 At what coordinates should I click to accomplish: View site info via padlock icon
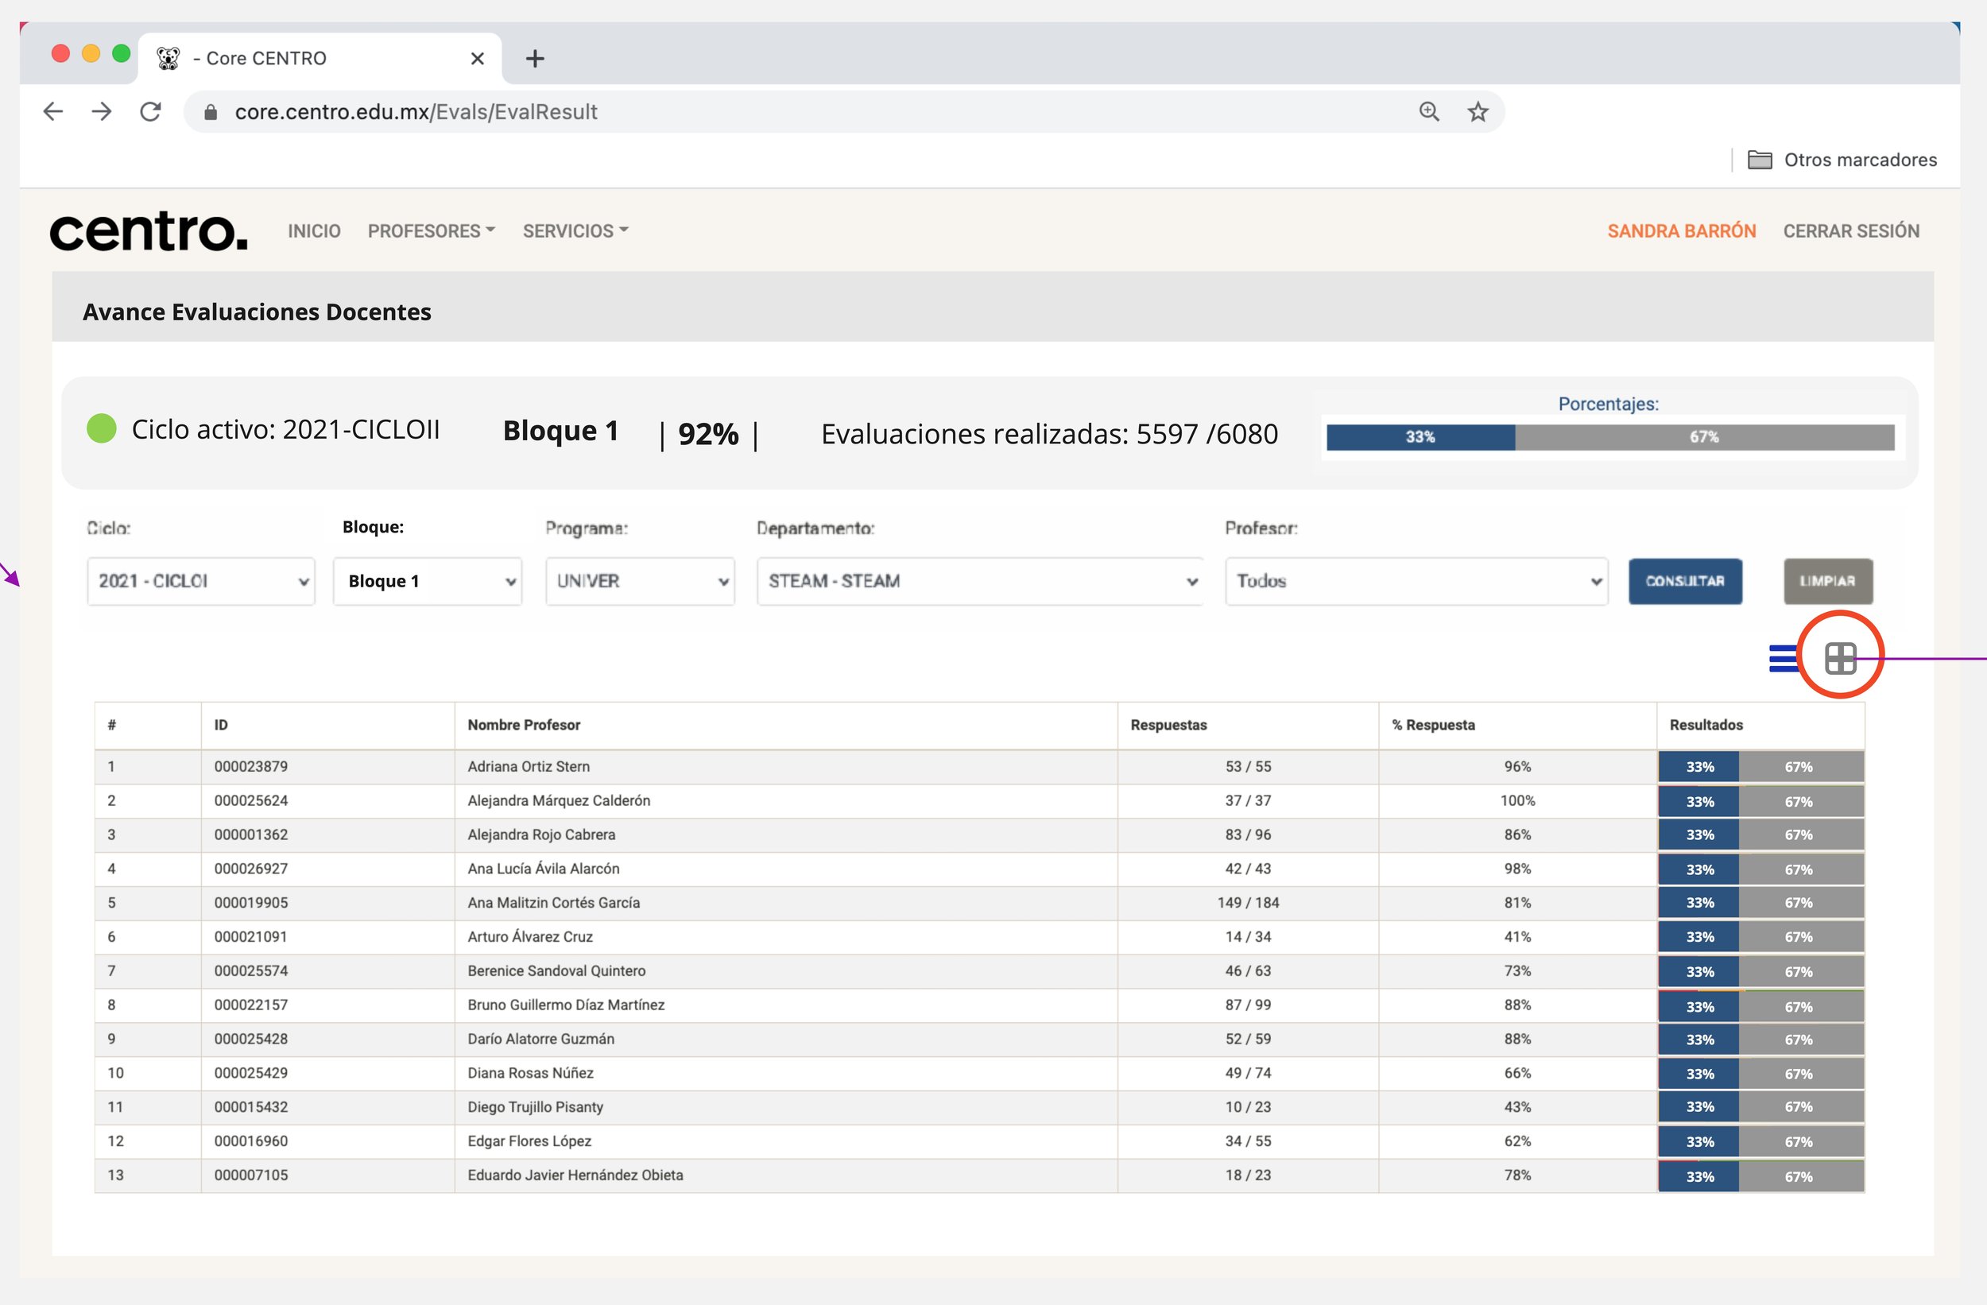pyautogui.click(x=211, y=112)
